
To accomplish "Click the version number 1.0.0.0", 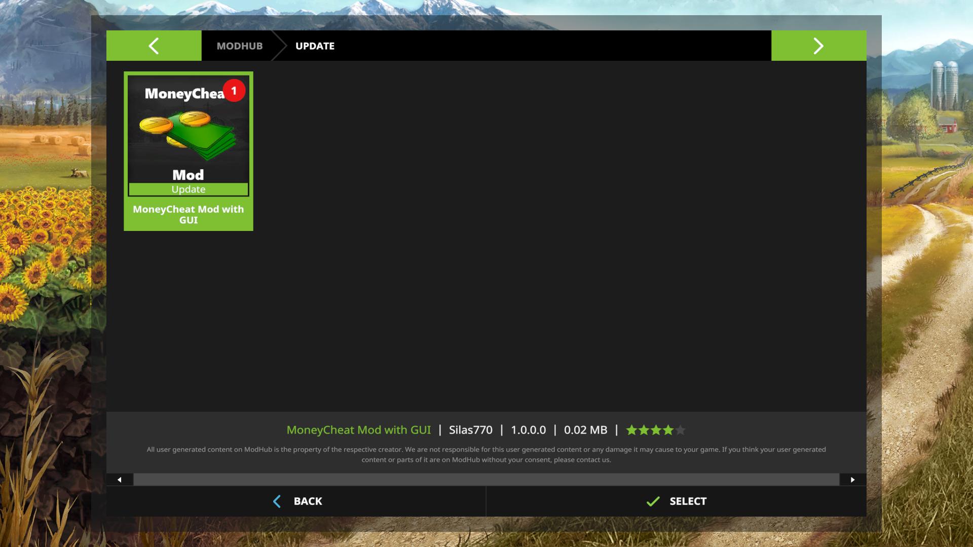I will pos(528,430).
